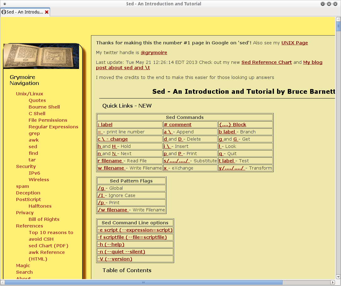Viewport: 341px width, 286px height.
Task: Open the y/..../..../ Transform command link
Action: (x=231, y=168)
